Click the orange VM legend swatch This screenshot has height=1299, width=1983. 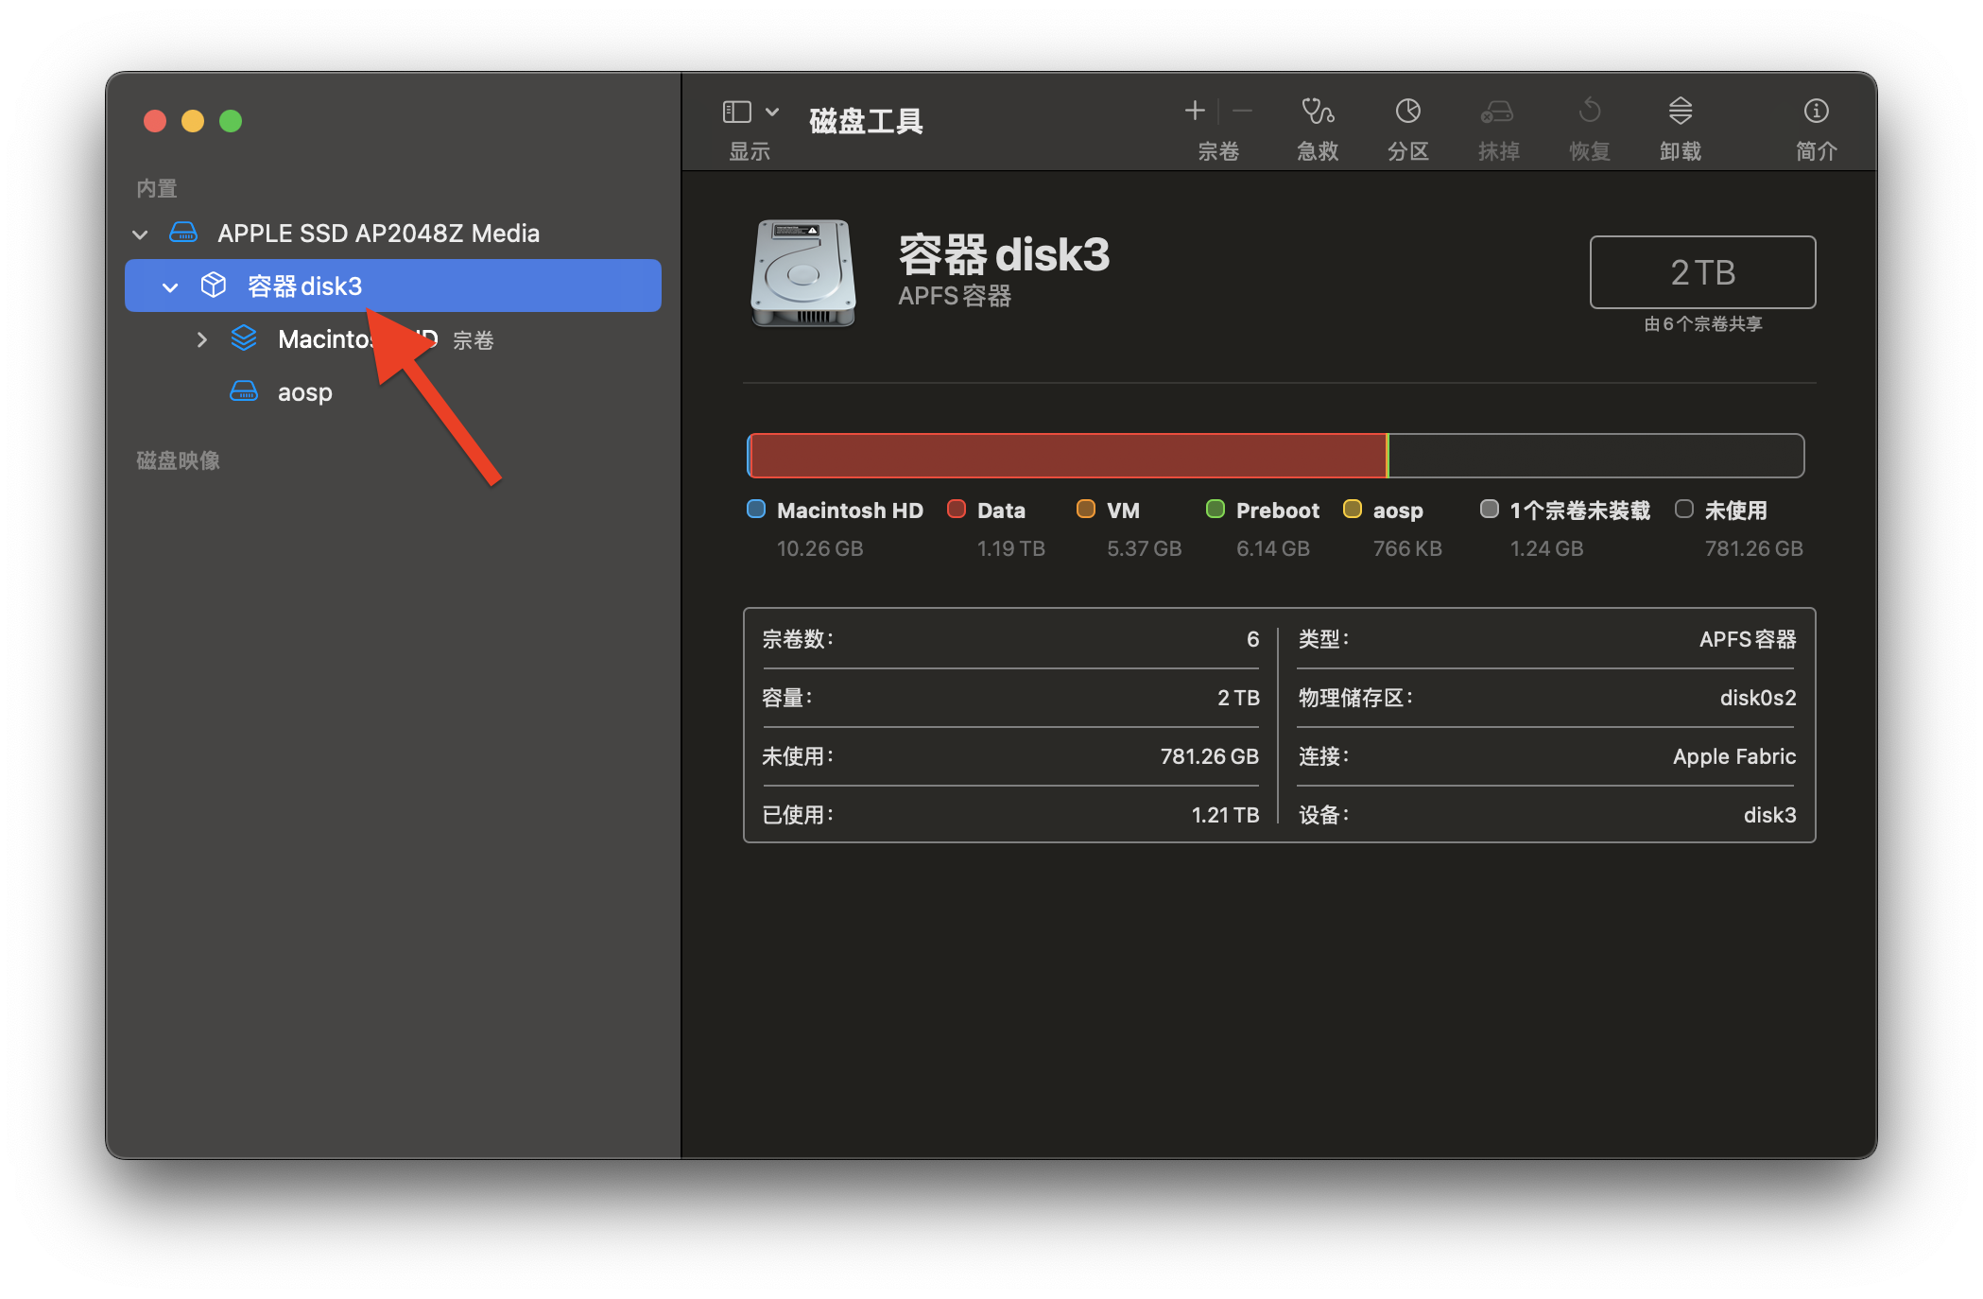[1086, 510]
